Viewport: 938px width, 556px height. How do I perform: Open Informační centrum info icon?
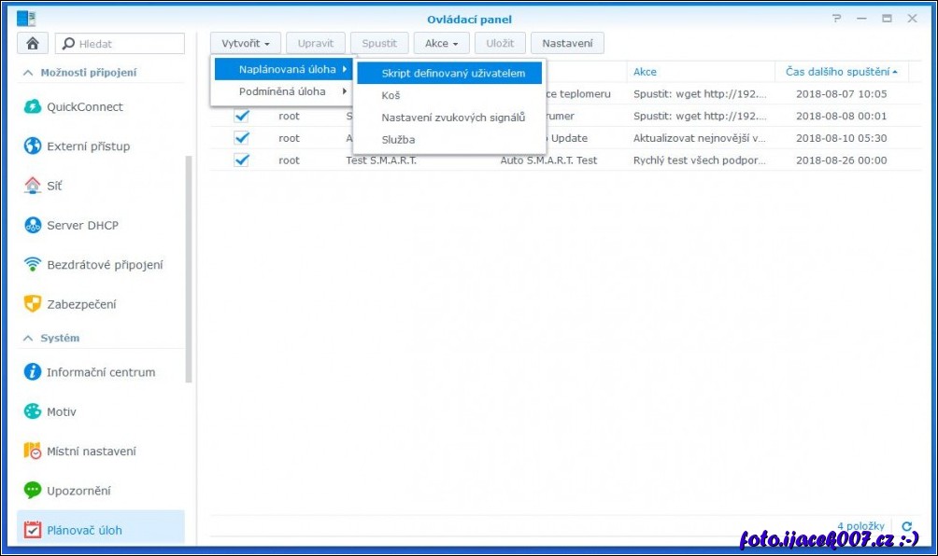coord(33,372)
